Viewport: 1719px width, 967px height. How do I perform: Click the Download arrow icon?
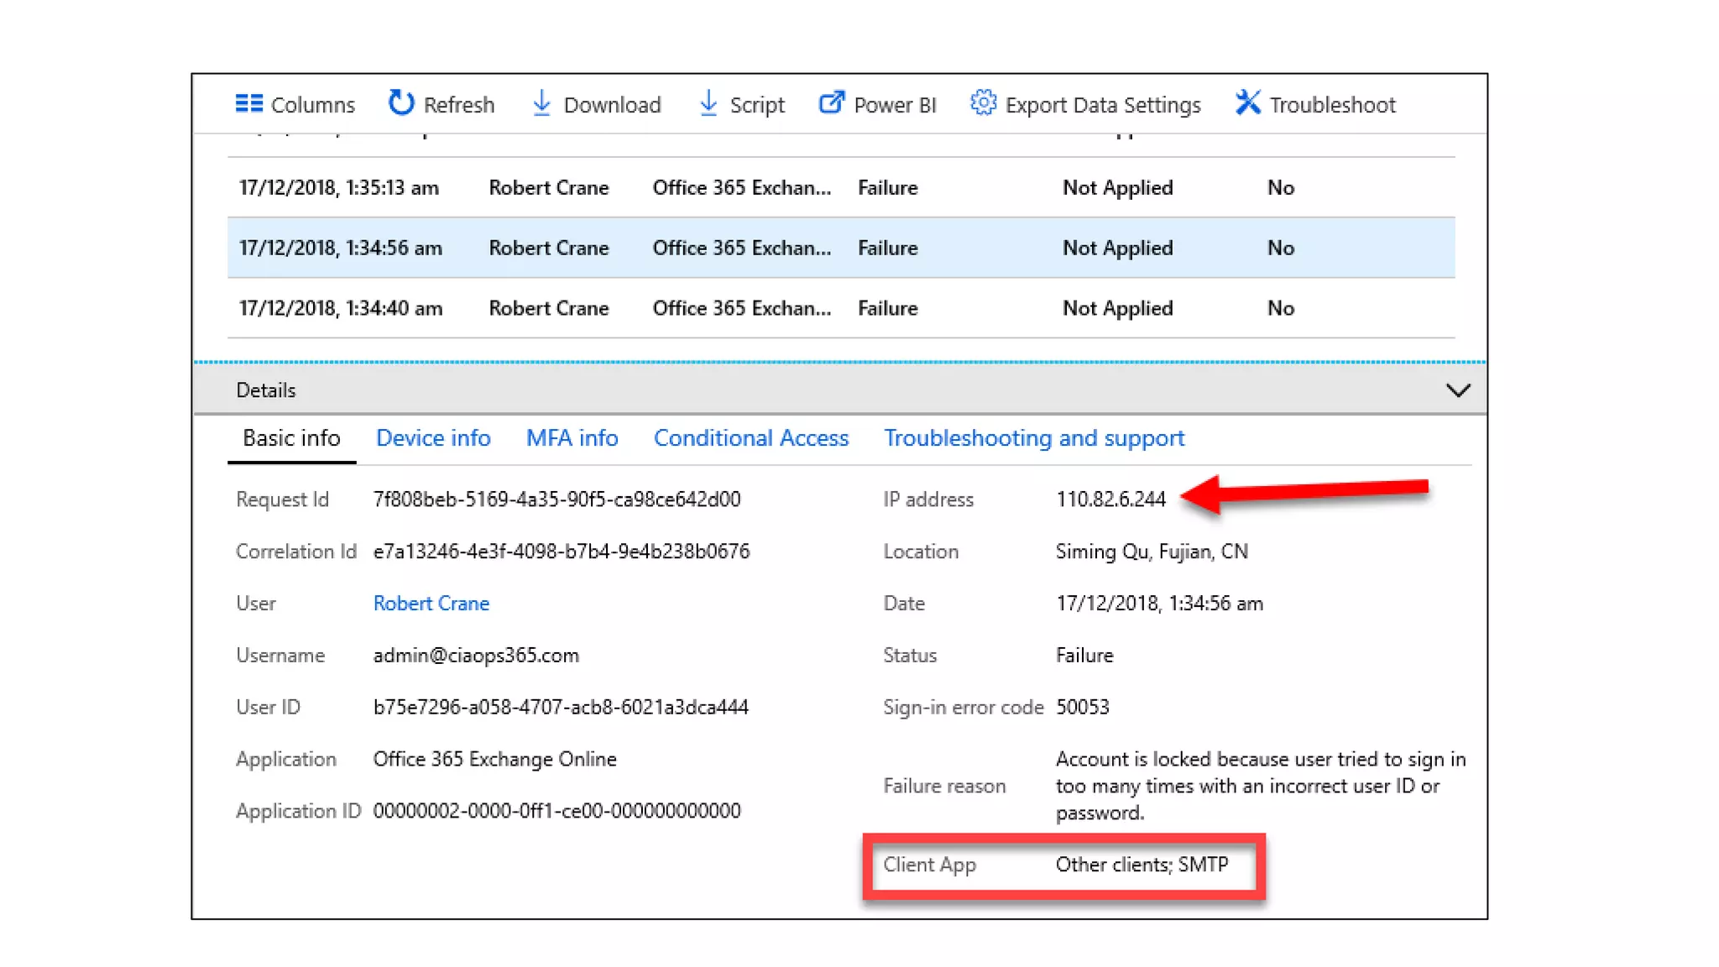[541, 103]
